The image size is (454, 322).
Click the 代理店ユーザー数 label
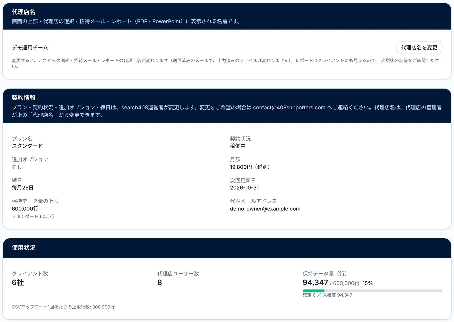178,274
